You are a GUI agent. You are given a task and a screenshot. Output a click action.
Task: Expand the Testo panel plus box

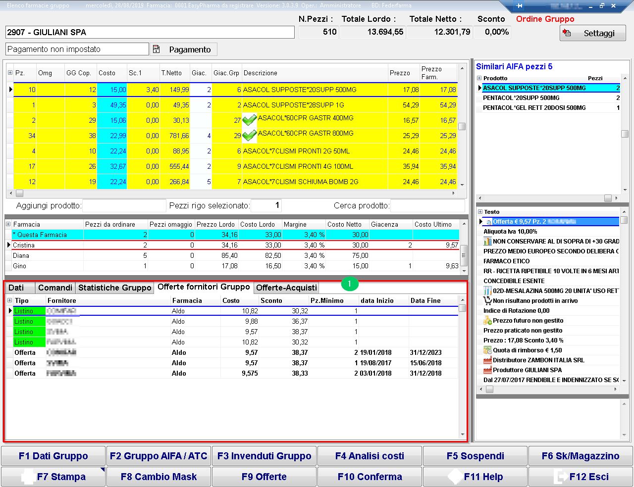[479, 212]
